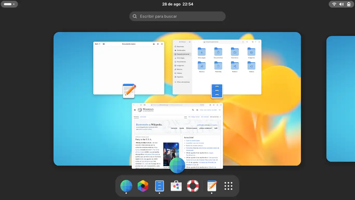The width and height of the screenshot is (355, 200).
Task: Click the globe badge on Wikipedia window
Action: click(177, 165)
